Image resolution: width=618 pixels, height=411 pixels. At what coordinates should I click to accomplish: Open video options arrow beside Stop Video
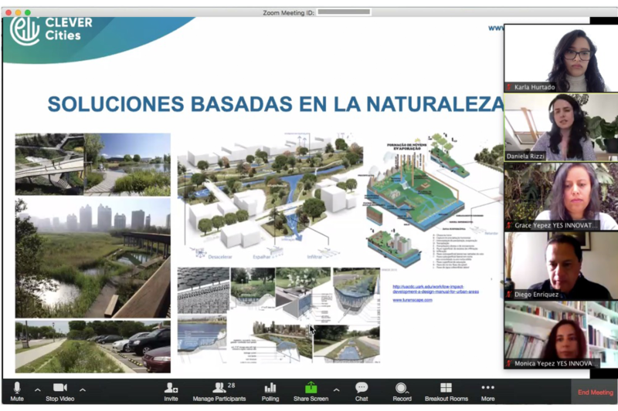83,390
